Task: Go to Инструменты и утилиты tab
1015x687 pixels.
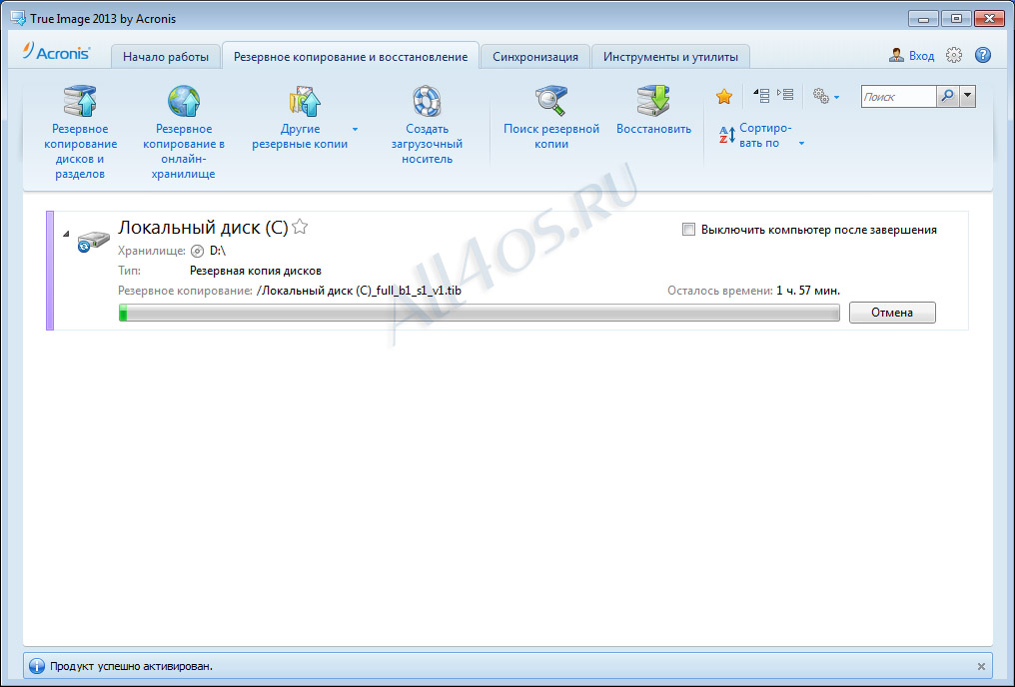Action: (670, 57)
